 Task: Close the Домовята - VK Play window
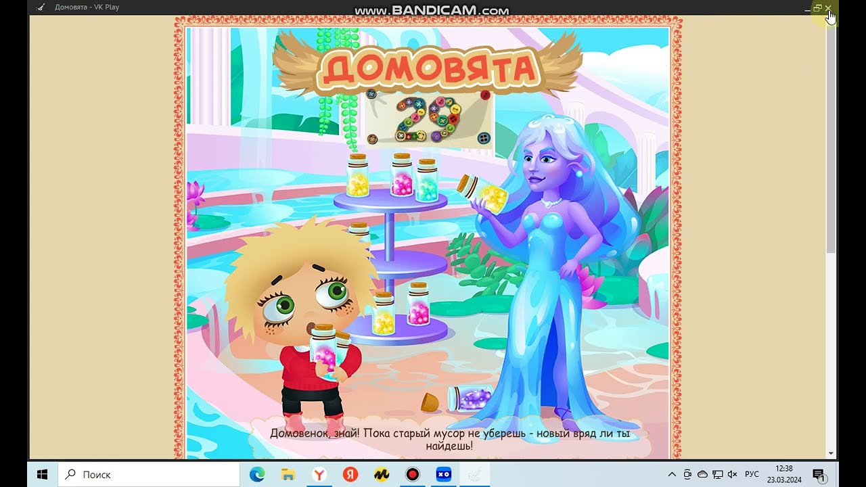(x=828, y=7)
